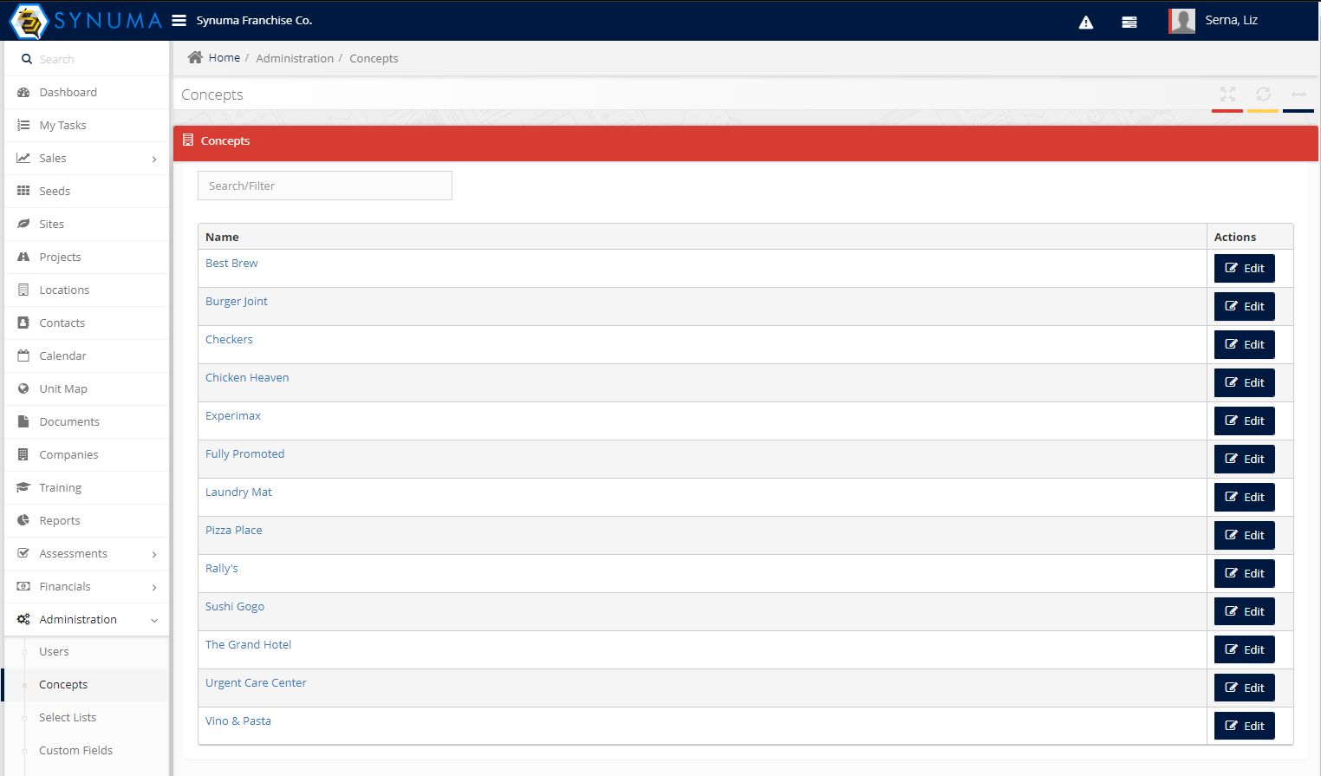
Task: Click the Dashboard gauge icon
Action: point(23,92)
